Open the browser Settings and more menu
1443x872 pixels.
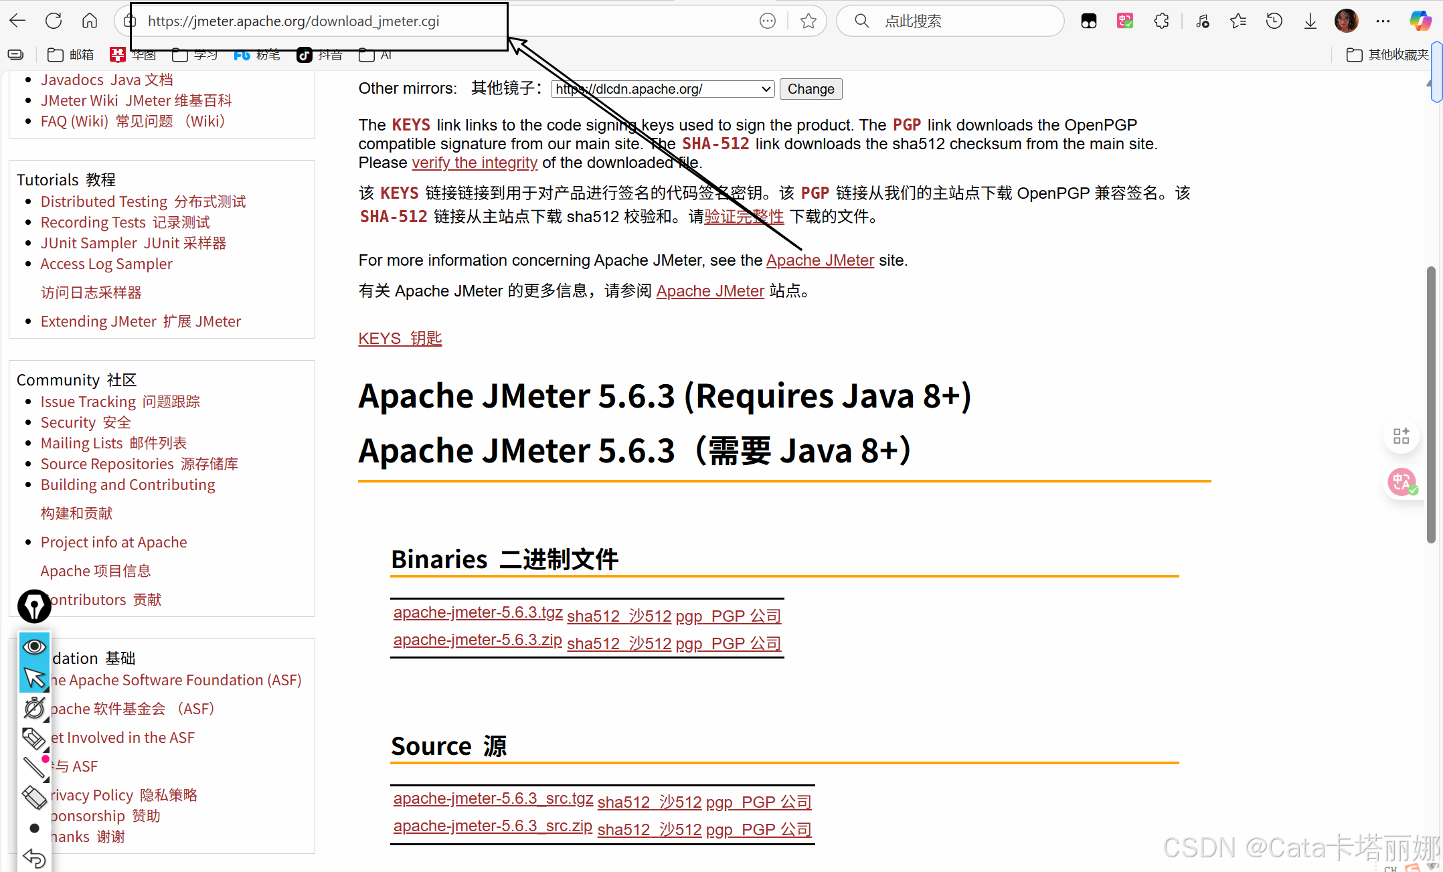coord(1383,21)
